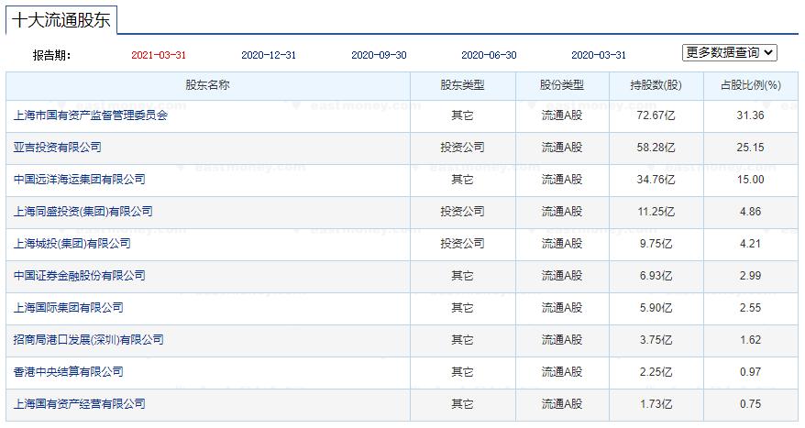Select report period 2021-03-31
Screen dimensions: 805x428
159,55
